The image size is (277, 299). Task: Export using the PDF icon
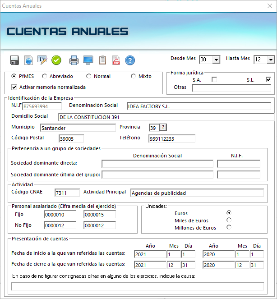click(x=116, y=60)
